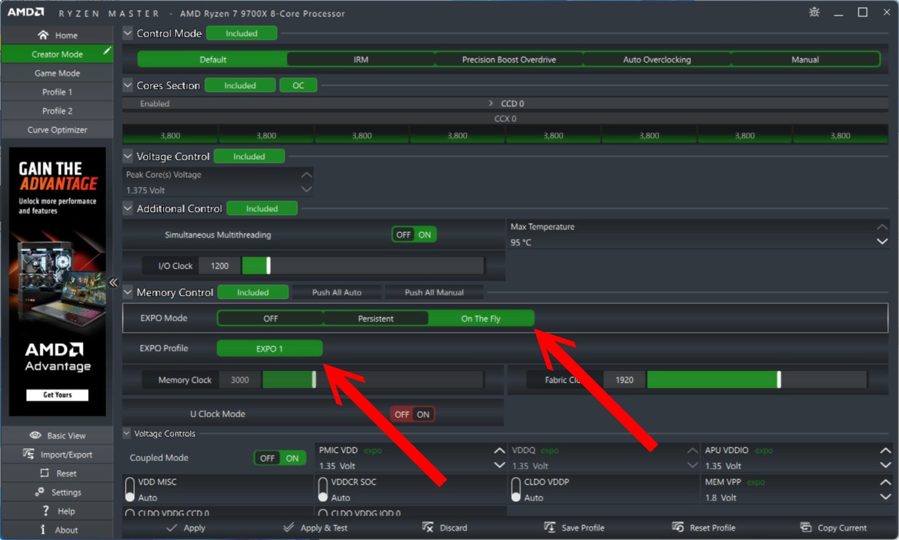Select Auto Overclocking mode
This screenshot has width=899, height=540.
657,59
